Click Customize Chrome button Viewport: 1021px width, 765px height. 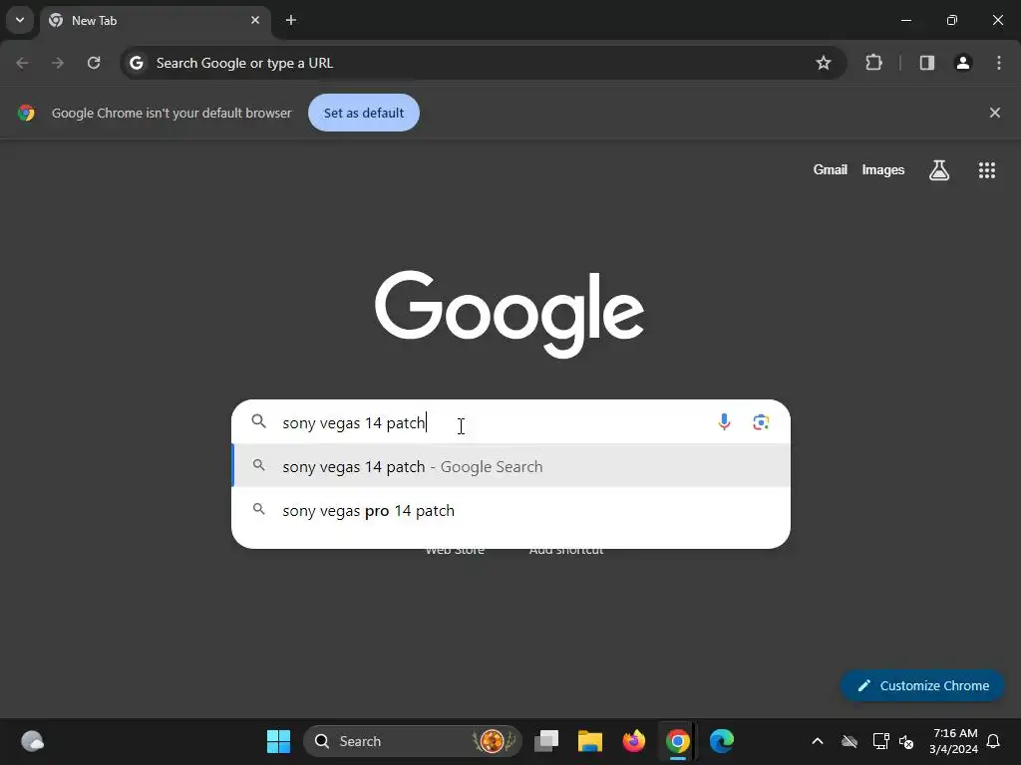(922, 685)
